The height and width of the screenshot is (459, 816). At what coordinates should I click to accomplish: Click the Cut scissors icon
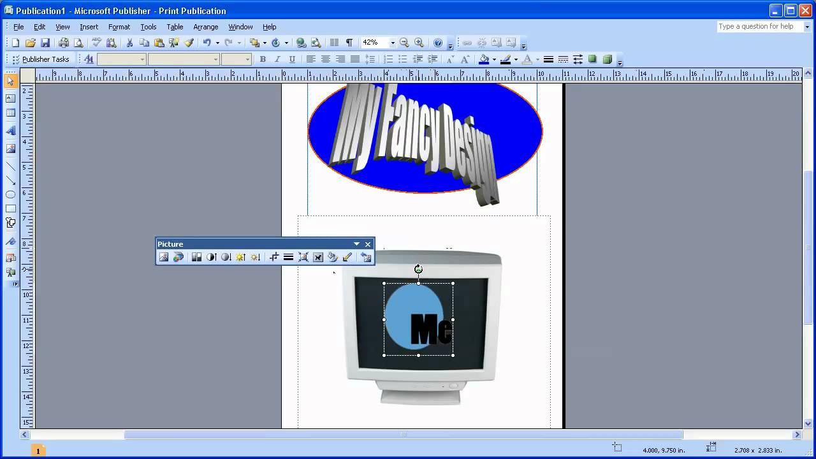[x=129, y=43]
